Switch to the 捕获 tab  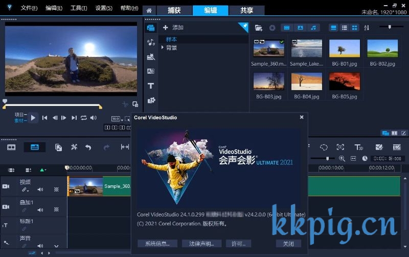tap(174, 10)
